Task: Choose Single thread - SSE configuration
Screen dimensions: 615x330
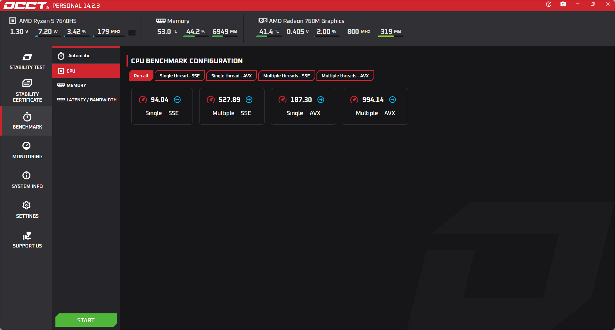Action: click(180, 76)
